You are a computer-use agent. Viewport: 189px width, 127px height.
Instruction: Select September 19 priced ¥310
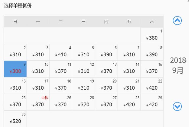coord(84,86)
